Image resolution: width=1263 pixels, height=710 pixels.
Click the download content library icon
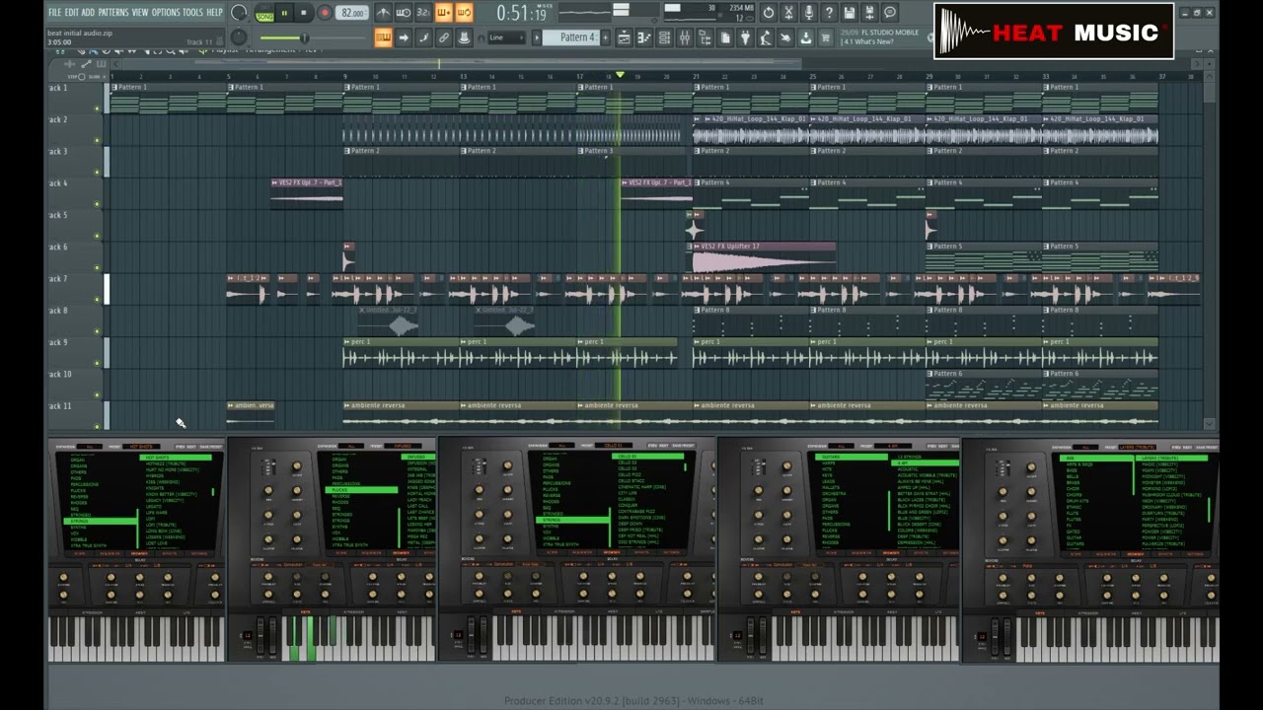pos(806,37)
